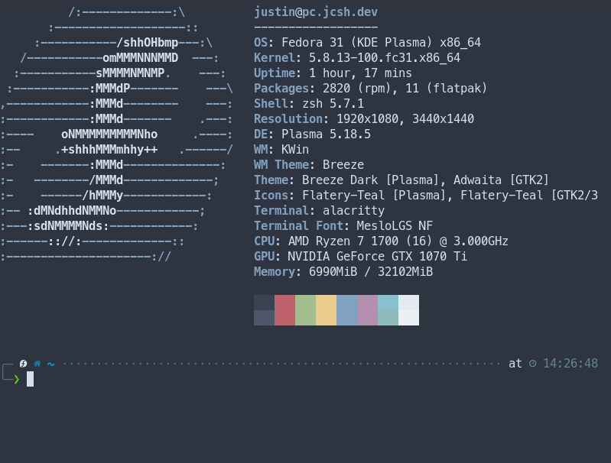611x463 pixels.
Task: Click the Memory value '6990MiB / 32102MiB'
Action: pos(371,272)
